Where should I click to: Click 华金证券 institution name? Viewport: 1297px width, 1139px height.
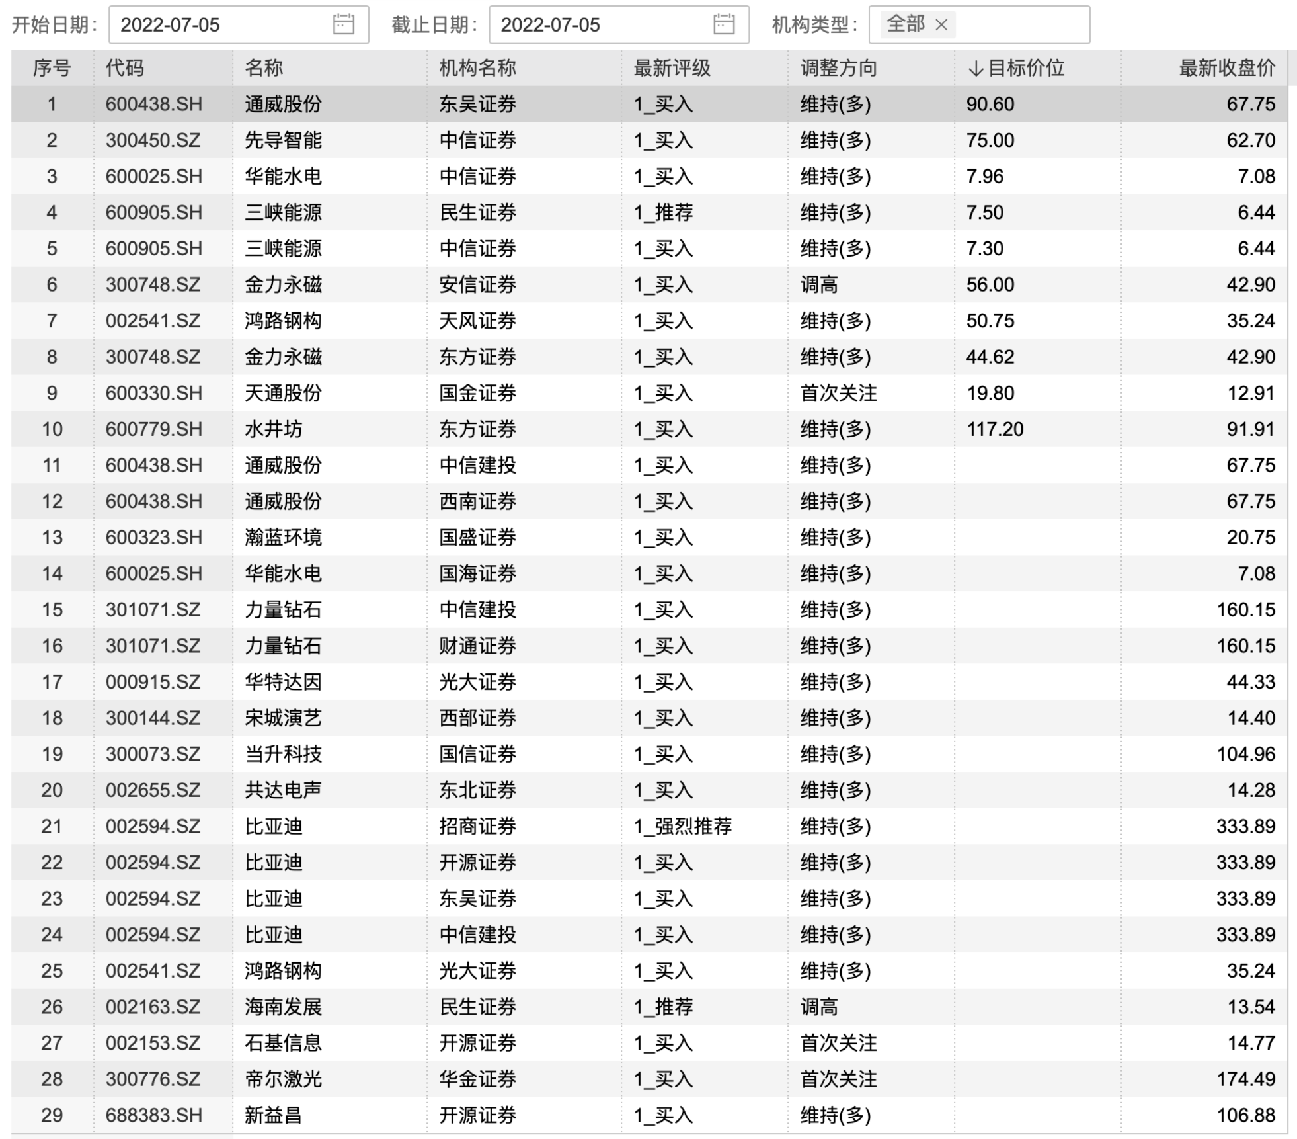pyautogui.click(x=477, y=1079)
